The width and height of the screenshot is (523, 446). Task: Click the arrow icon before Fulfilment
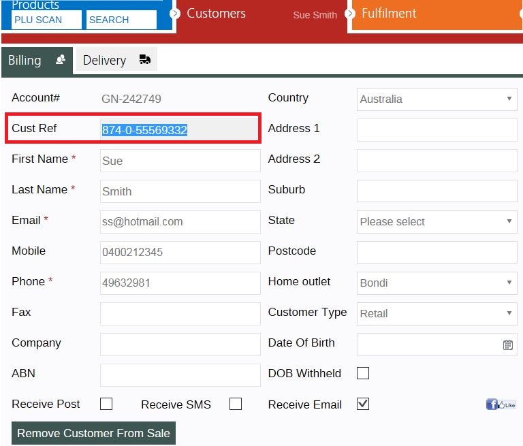point(349,14)
